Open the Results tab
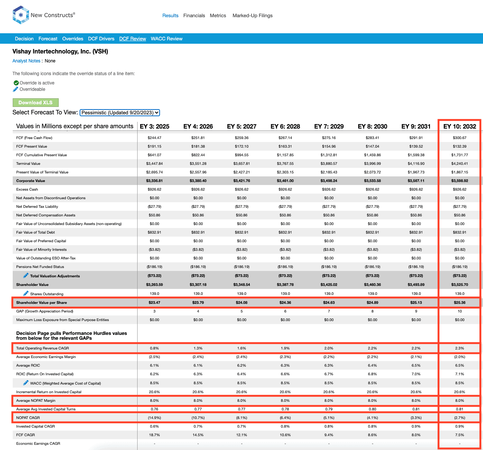This screenshot has width=483, height=450. coord(170,16)
